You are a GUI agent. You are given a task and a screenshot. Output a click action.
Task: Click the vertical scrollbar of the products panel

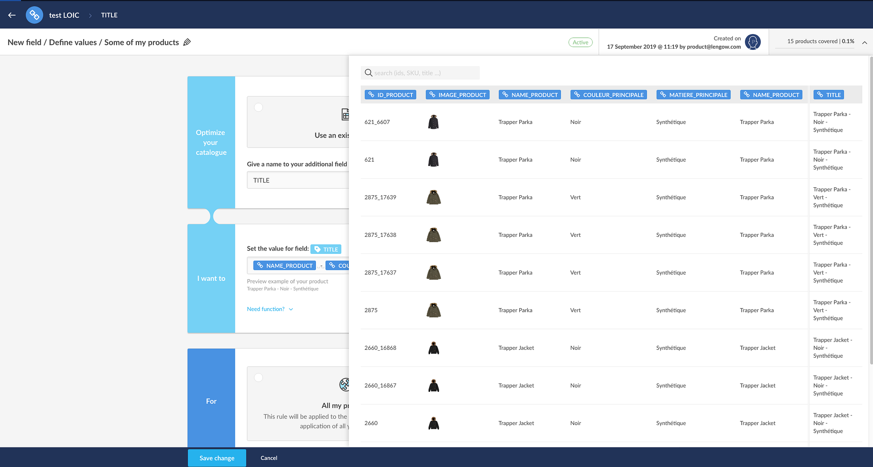click(871, 211)
